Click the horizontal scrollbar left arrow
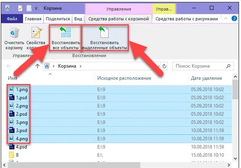The width and height of the screenshot is (241, 168). point(4,165)
